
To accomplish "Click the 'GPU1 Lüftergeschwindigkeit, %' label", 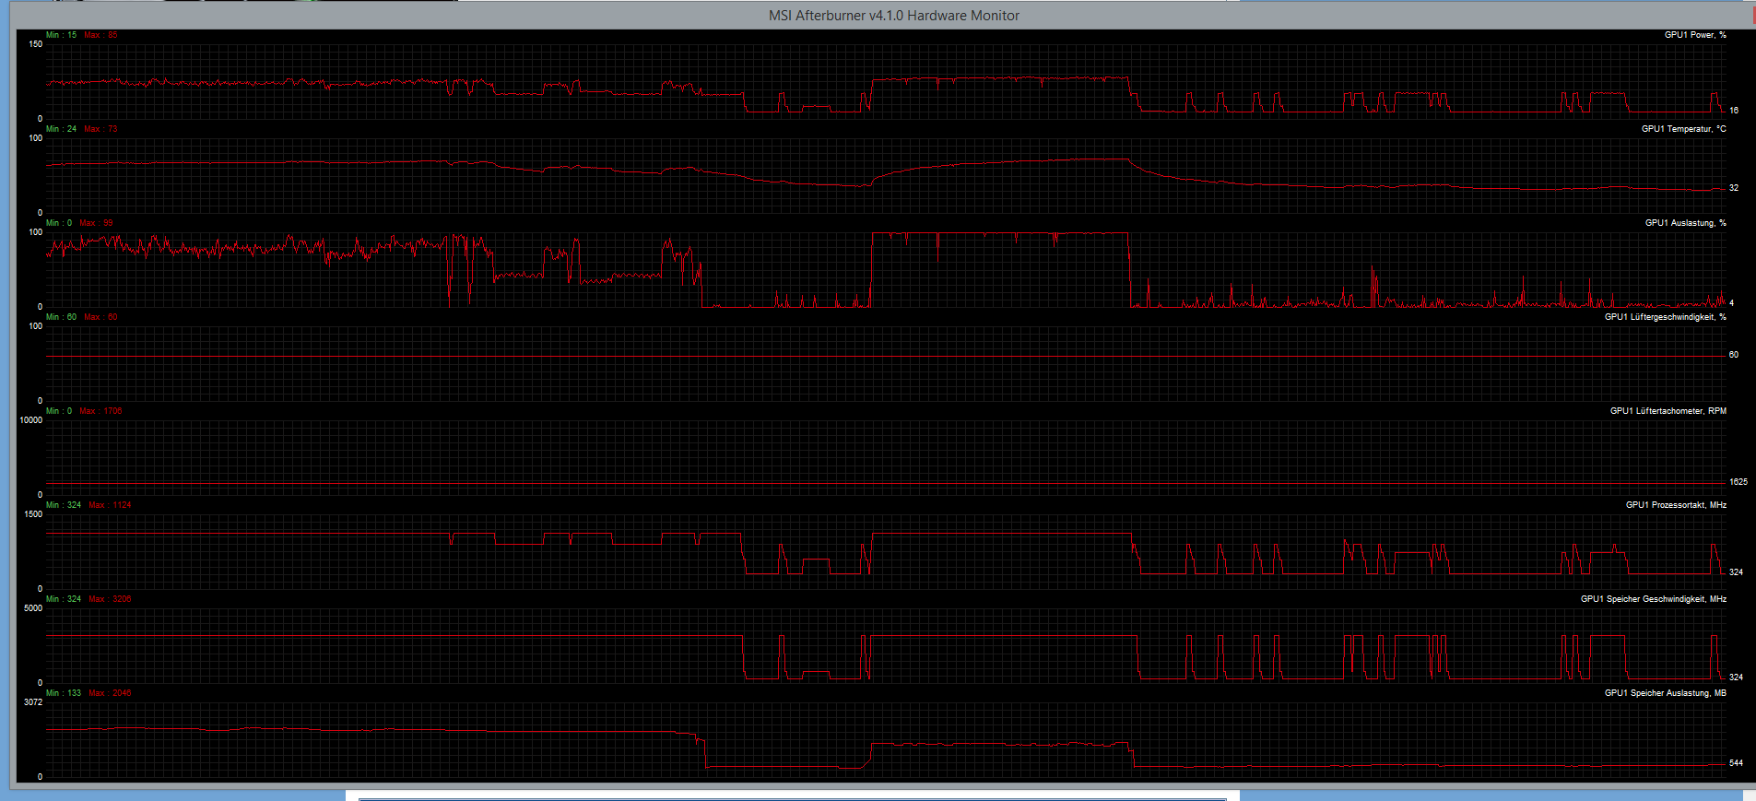I will [1665, 317].
